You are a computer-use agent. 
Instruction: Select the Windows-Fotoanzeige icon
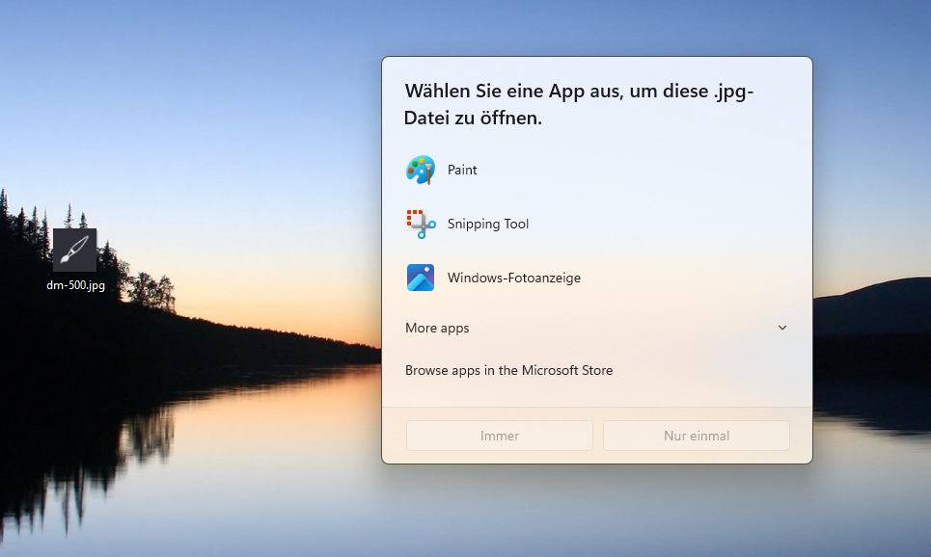click(421, 278)
